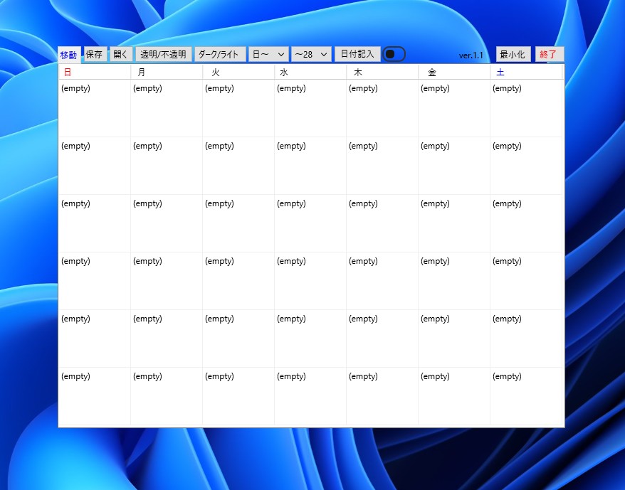Save the calendar with 保存 button

tap(95, 55)
